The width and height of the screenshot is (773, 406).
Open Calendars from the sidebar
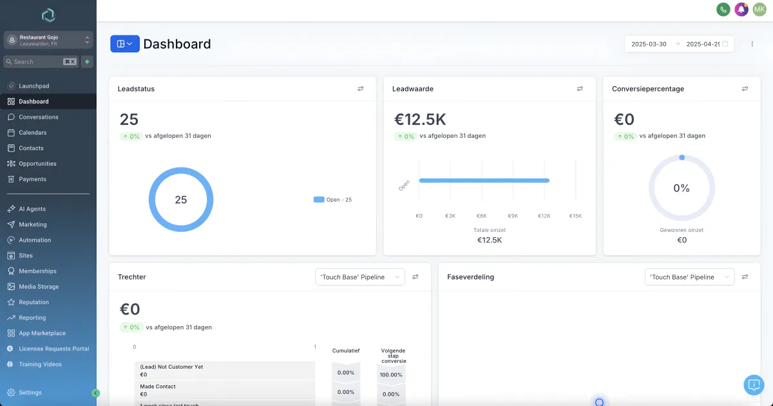click(33, 132)
